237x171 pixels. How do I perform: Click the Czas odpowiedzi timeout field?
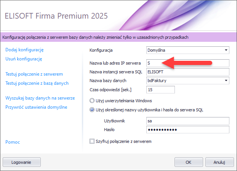pyautogui.click(x=160, y=90)
